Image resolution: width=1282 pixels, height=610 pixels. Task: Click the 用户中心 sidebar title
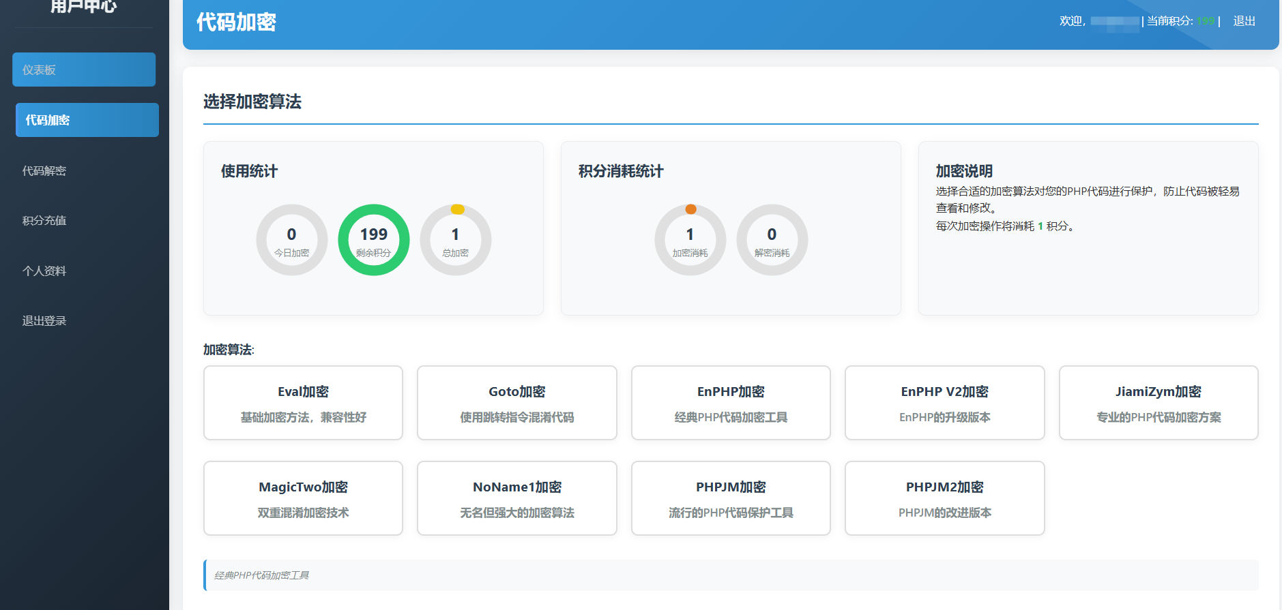click(84, 6)
